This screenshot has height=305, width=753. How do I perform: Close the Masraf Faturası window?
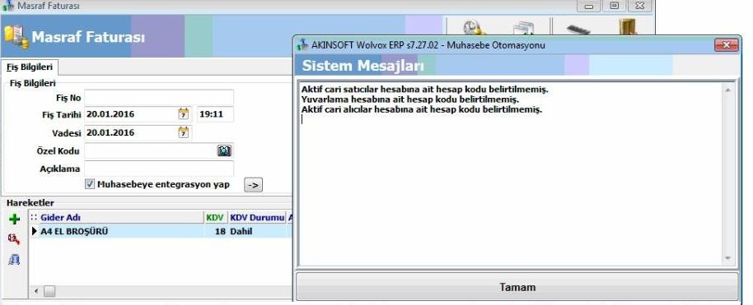639,6
